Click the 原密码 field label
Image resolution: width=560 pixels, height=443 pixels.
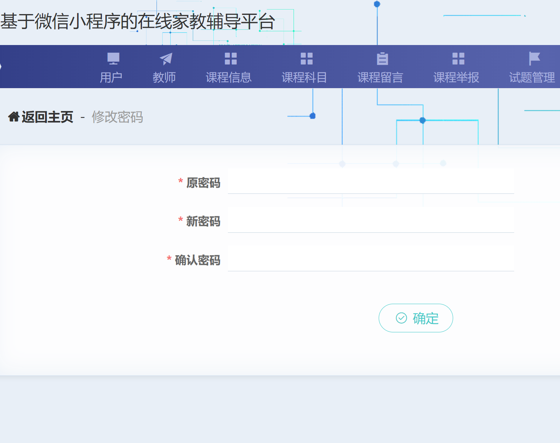(203, 183)
